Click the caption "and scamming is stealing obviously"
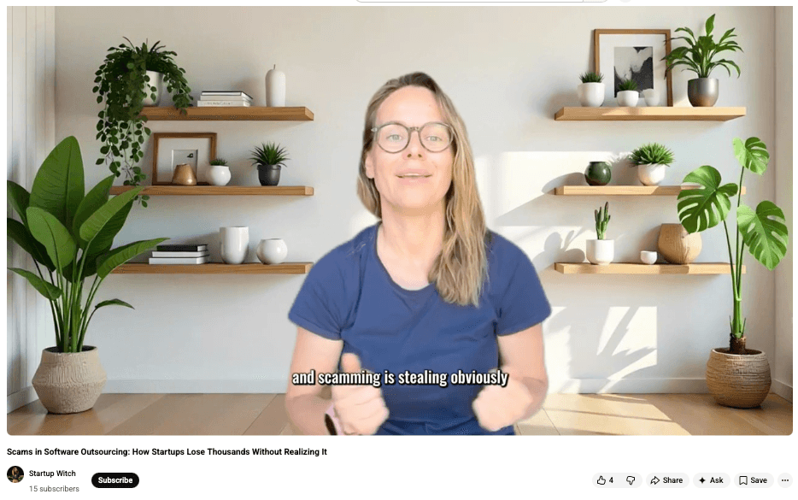Image resolution: width=798 pixels, height=500 pixels. tap(400, 377)
